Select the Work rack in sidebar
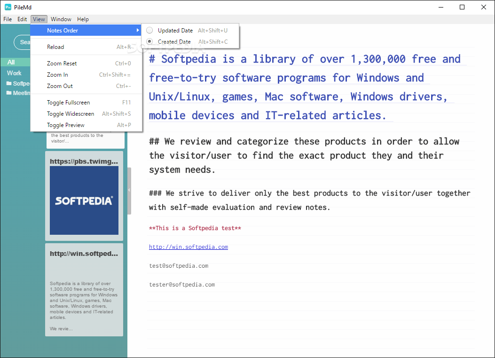495x358 pixels. [14, 73]
